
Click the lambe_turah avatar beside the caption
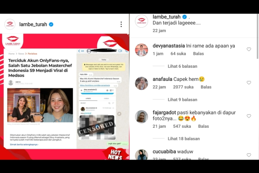click(x=142, y=21)
